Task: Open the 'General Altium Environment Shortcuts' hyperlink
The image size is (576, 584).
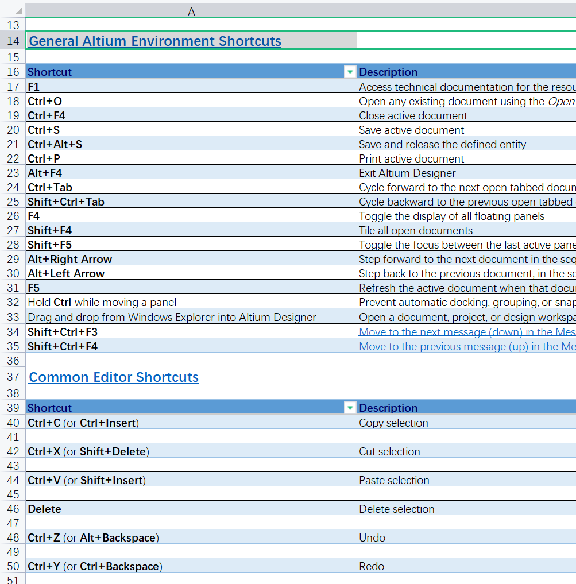Action: tap(154, 41)
